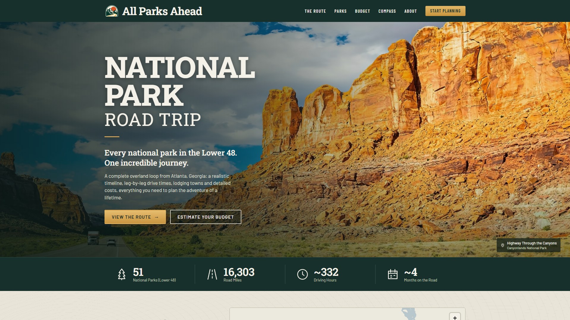Viewport: 570px width, 320px height.
Task: Click the Start Planning button
Action: click(x=445, y=11)
